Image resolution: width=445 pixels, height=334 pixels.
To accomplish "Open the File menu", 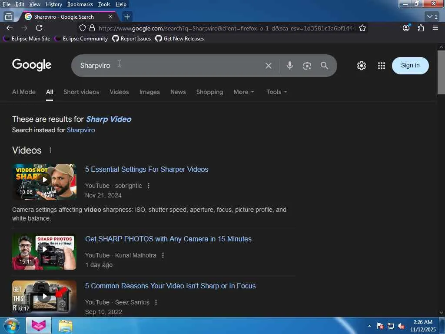I will tap(6, 4).
